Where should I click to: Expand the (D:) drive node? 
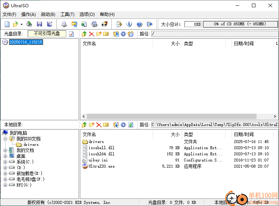pyautogui.click(x=5, y=168)
